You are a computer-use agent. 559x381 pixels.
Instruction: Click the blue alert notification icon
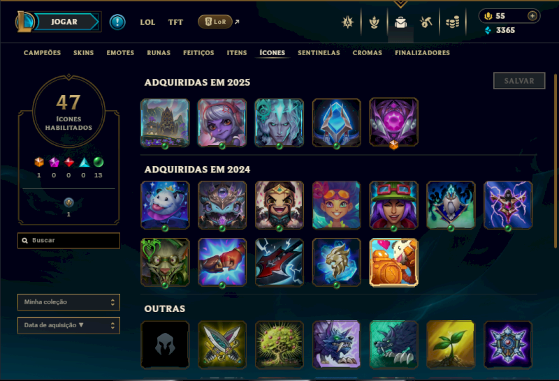[117, 22]
